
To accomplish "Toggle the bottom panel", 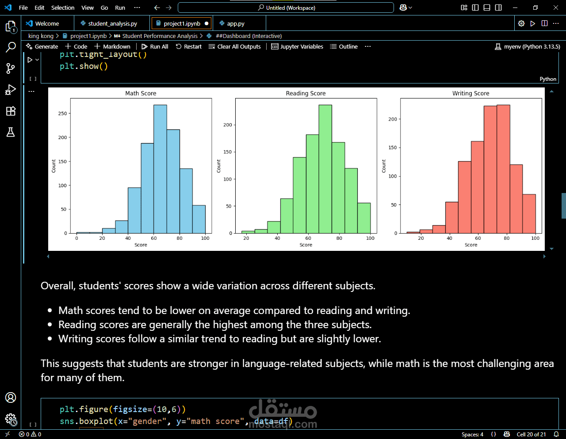I will coord(487,8).
